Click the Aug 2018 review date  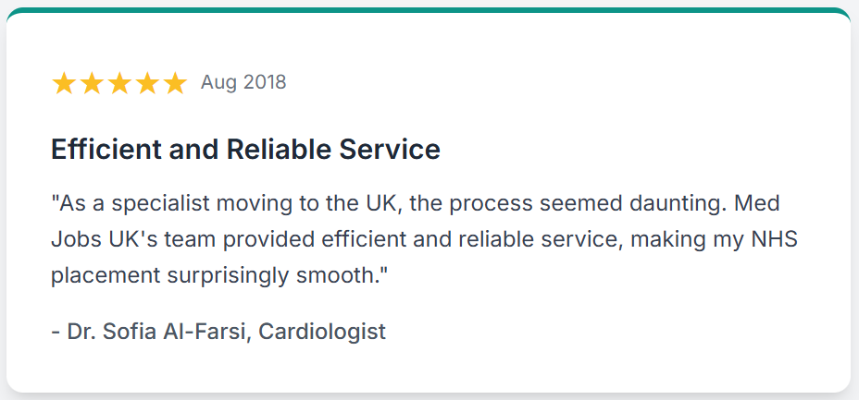243,82
